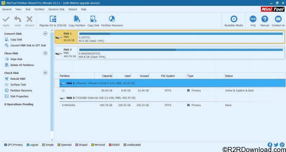Open the View menu

(x=18, y=9)
